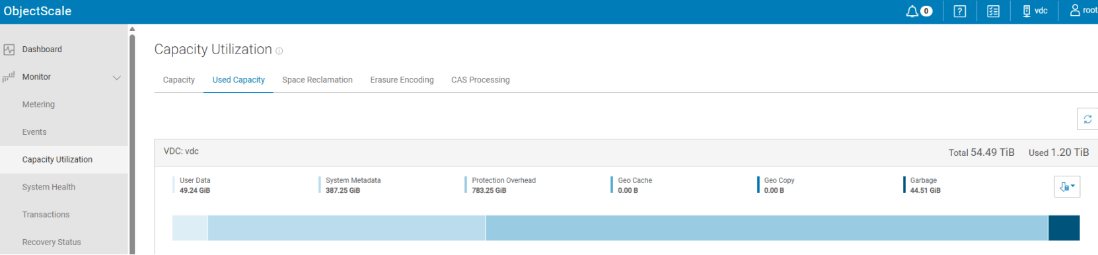Open Events in sidebar
This screenshot has height=255, width=1098.
tap(34, 132)
